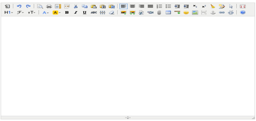
Task: Open the preview magnifier icon
Action: tap(40, 7)
